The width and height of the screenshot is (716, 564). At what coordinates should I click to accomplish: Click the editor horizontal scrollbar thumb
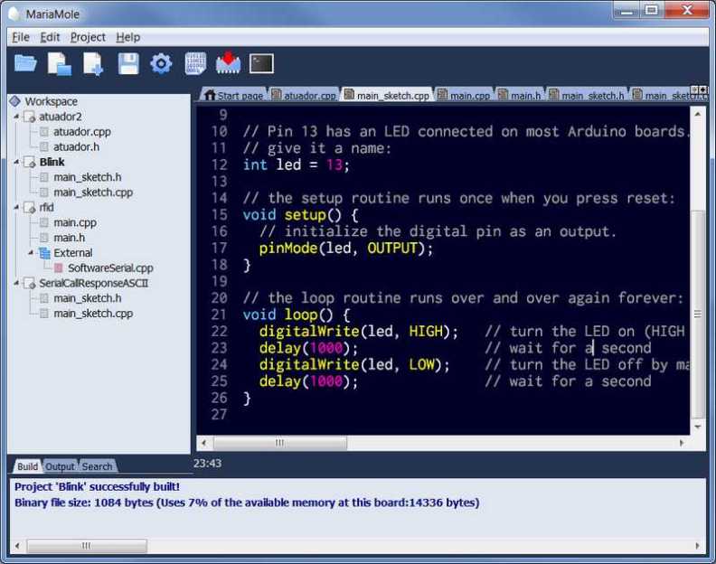278,443
